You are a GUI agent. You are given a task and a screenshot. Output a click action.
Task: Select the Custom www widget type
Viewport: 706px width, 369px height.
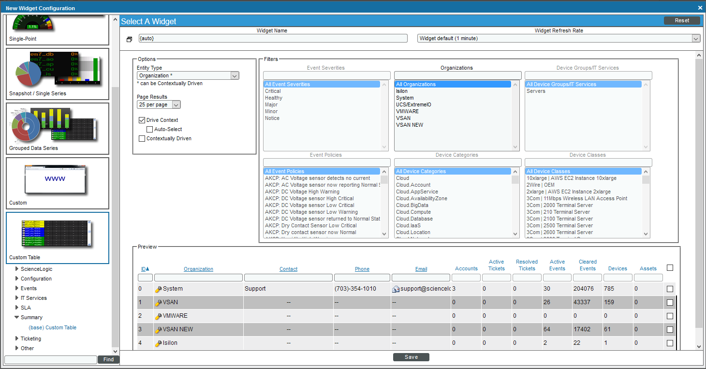click(x=57, y=181)
